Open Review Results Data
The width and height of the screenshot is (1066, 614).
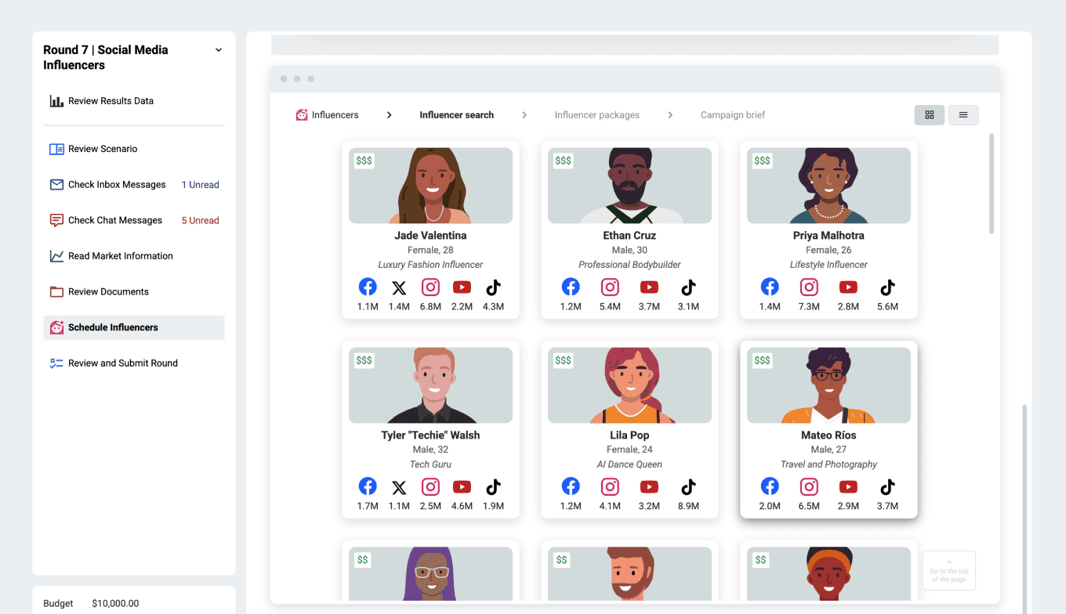click(134, 101)
